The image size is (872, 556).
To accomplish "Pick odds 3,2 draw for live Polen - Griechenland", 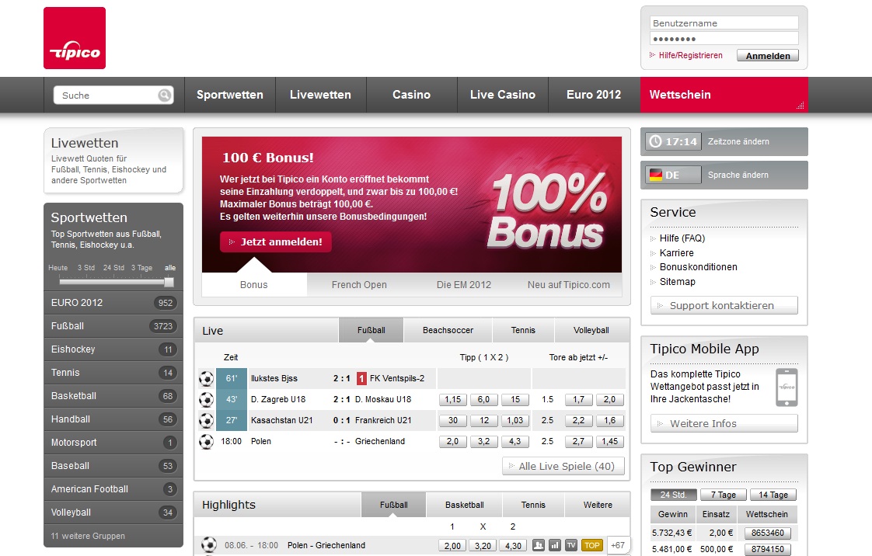I will 484,442.
